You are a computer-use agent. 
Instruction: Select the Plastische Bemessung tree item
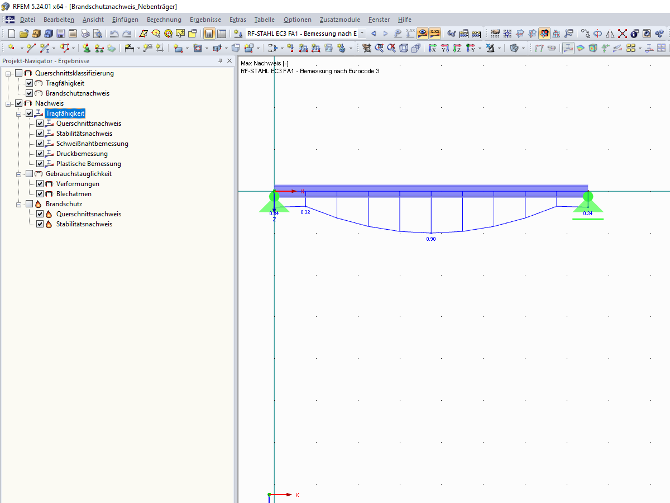click(89, 164)
